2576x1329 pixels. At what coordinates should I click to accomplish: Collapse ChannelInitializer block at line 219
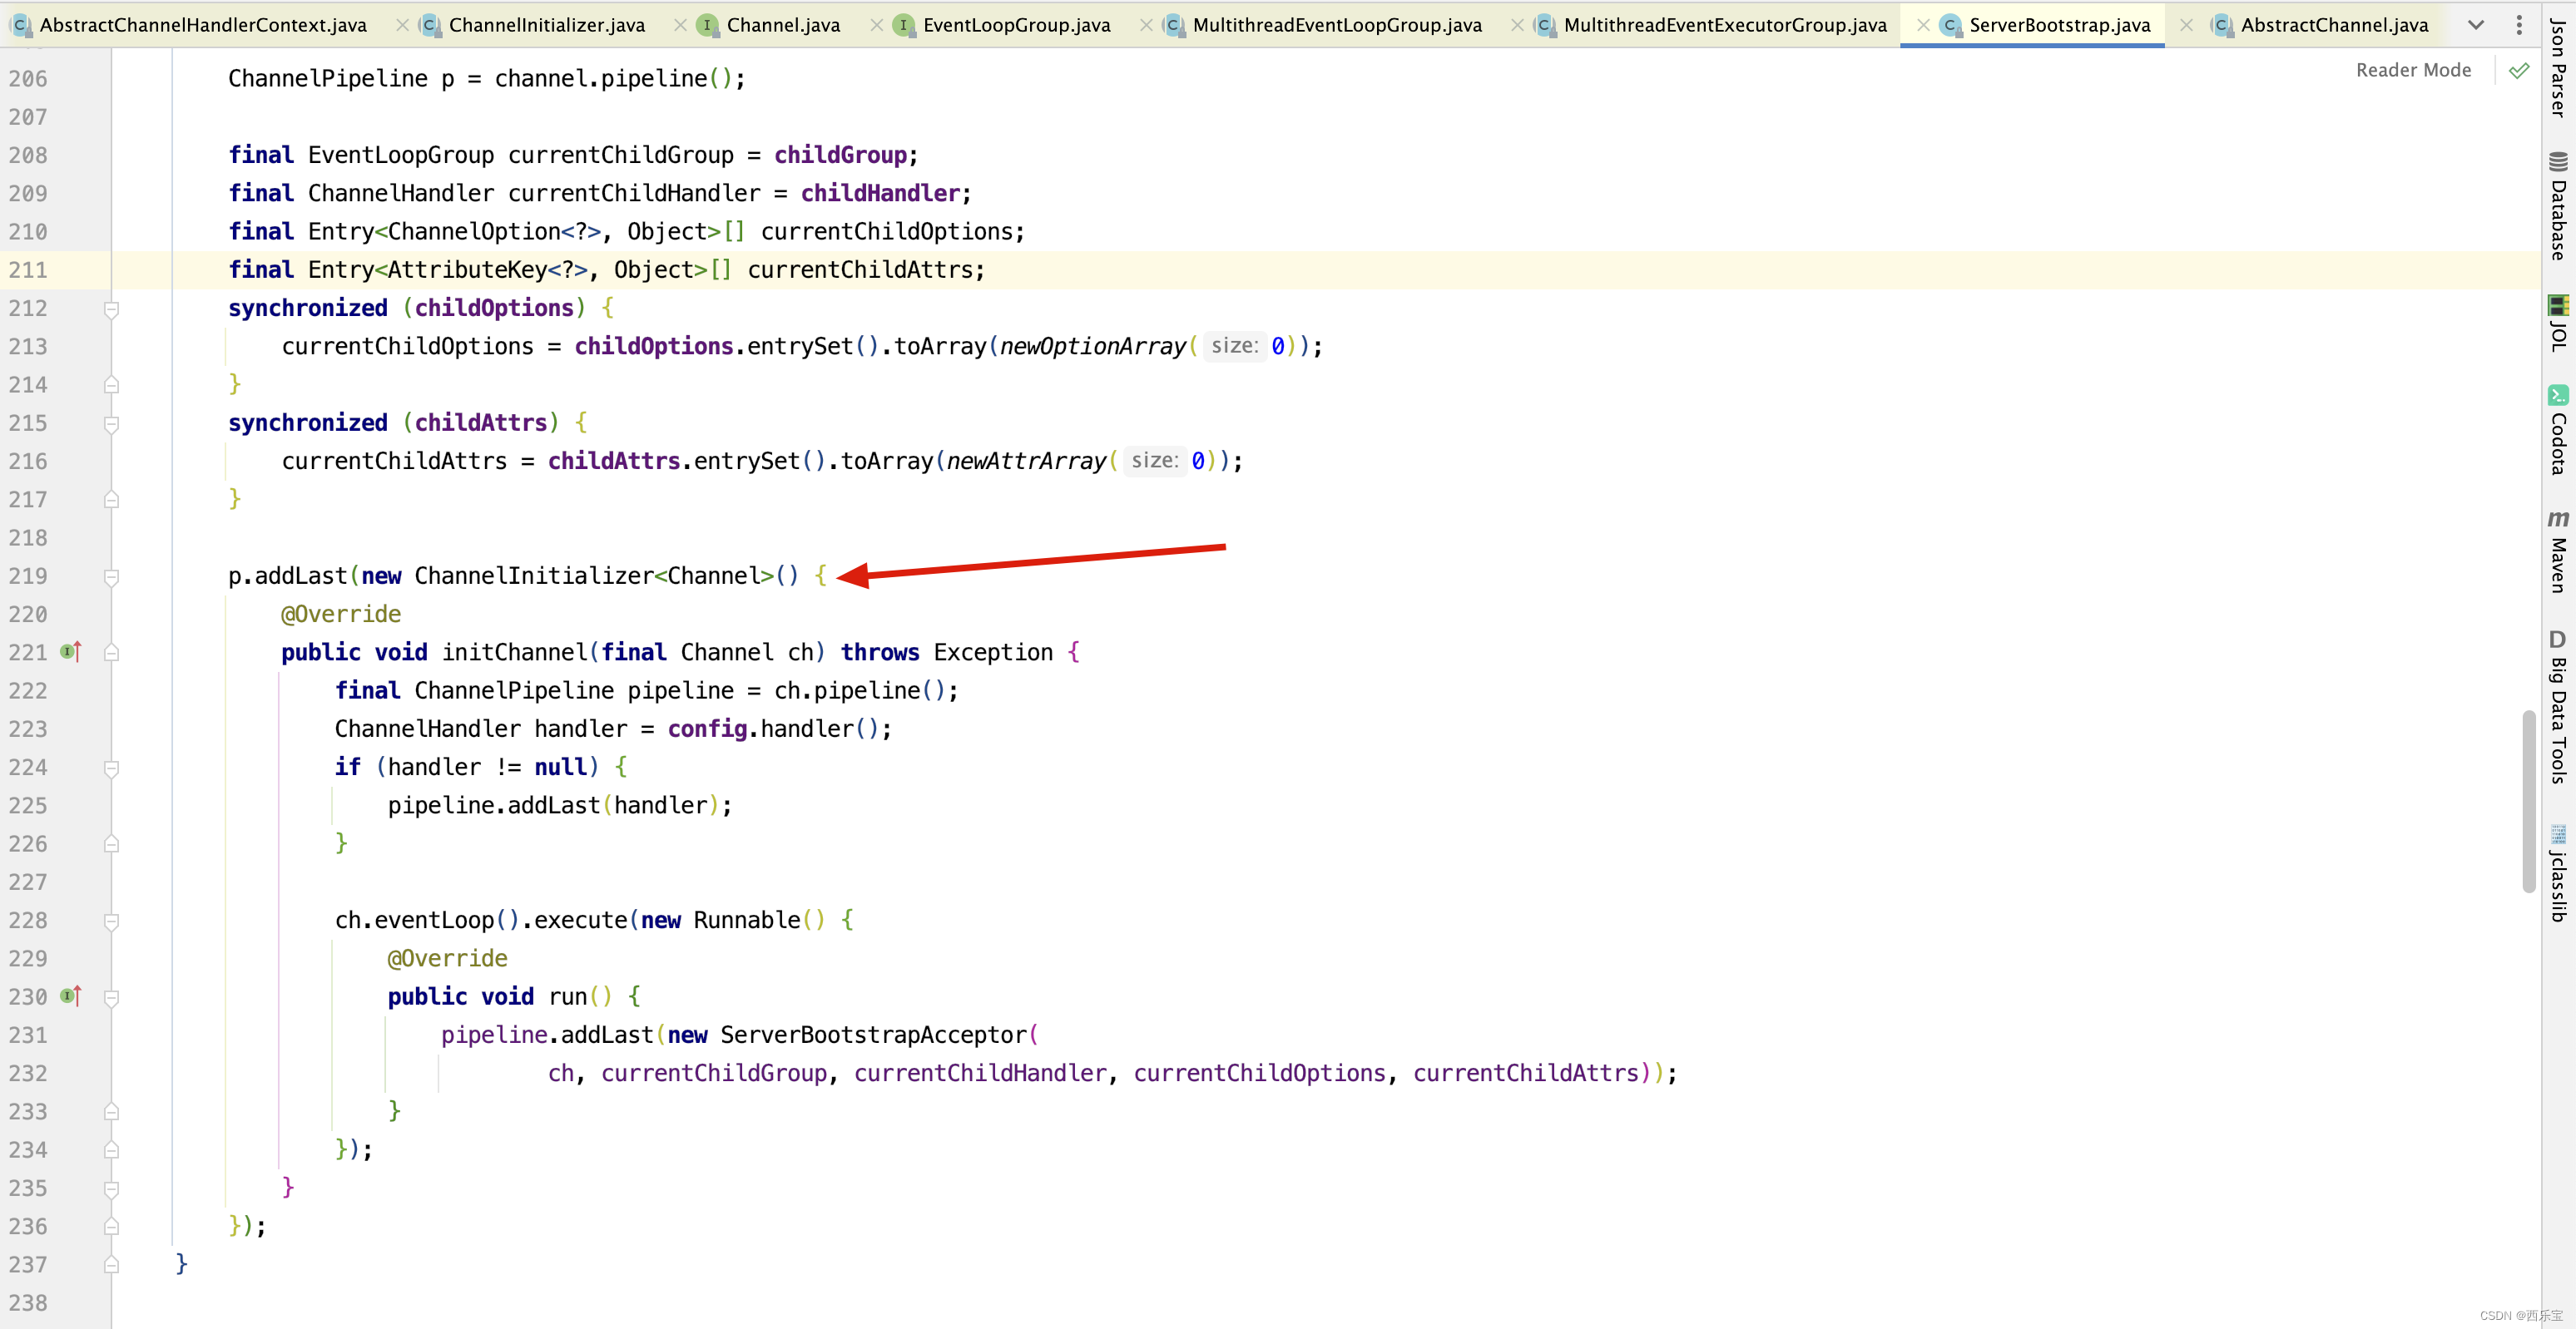coord(112,577)
